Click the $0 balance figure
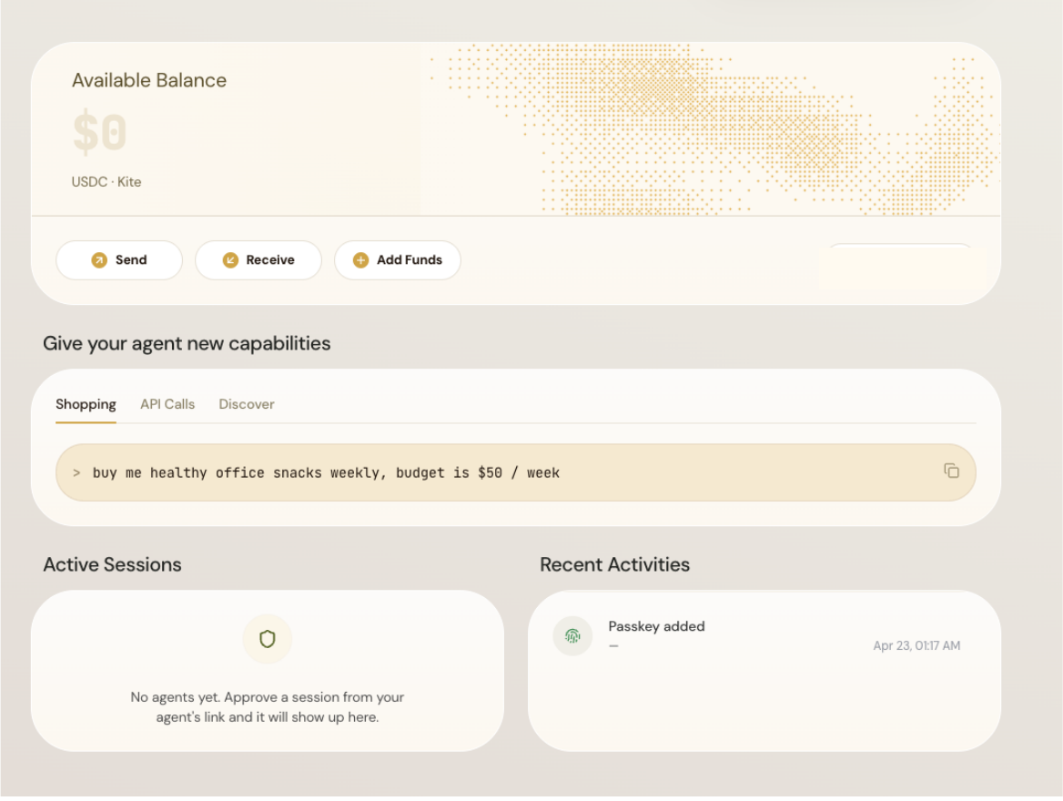This screenshot has width=1063, height=801. [100, 132]
